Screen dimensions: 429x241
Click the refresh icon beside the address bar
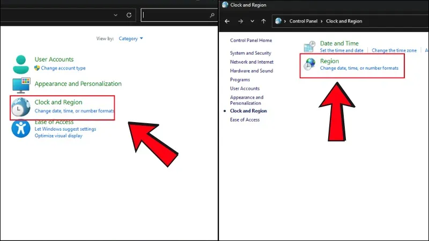click(x=129, y=16)
